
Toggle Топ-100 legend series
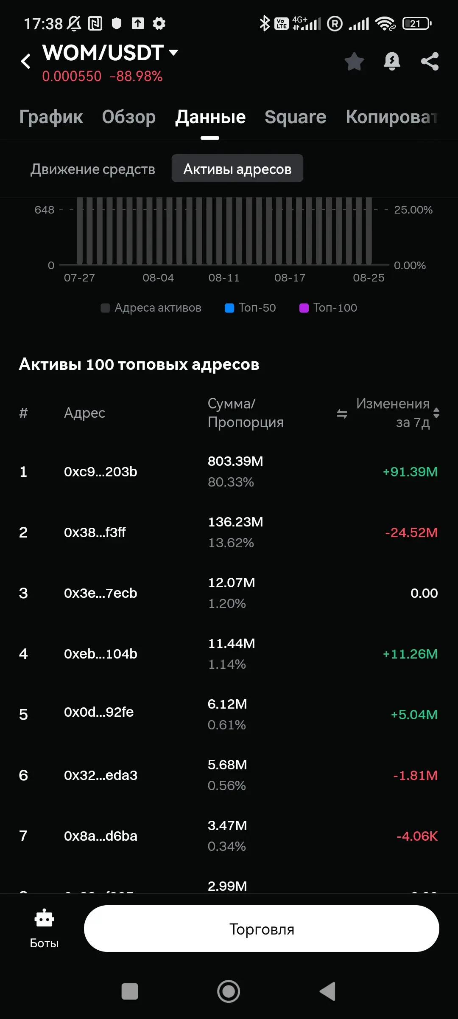pyautogui.click(x=328, y=308)
